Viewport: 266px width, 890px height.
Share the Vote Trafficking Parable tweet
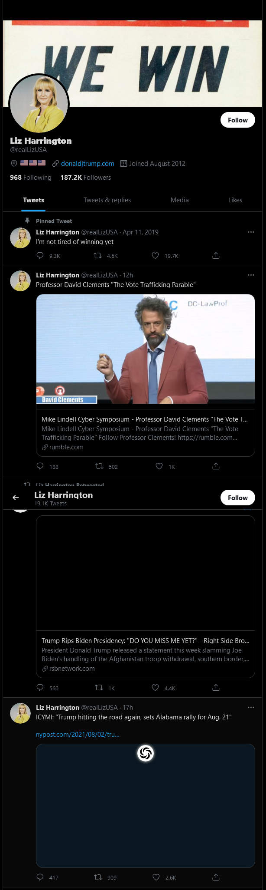point(216,466)
